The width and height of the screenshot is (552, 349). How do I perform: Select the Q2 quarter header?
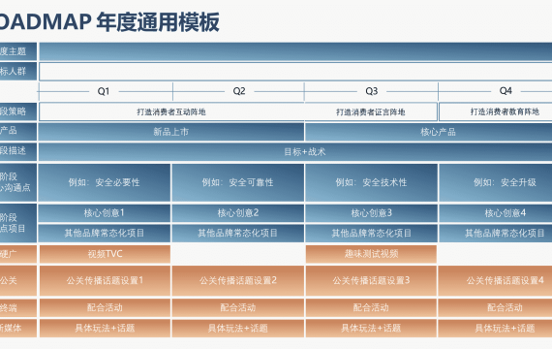tap(239, 91)
